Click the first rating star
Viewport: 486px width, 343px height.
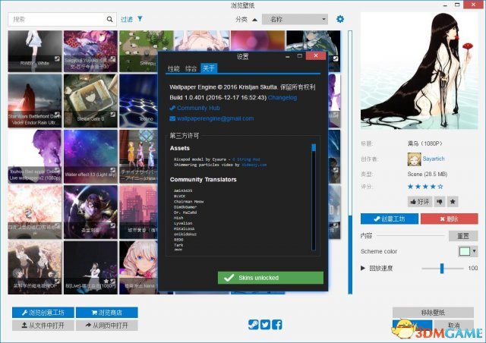coord(410,187)
